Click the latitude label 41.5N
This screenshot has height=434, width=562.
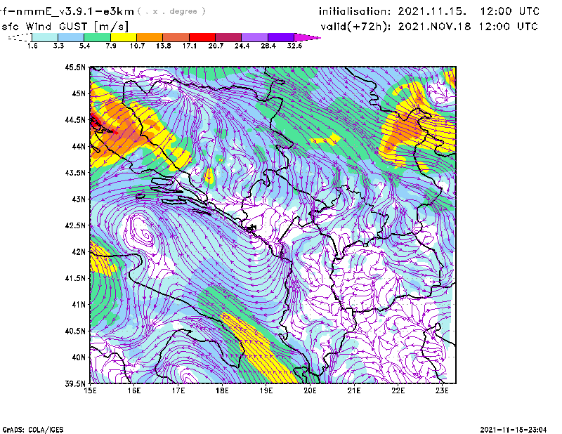click(x=75, y=278)
